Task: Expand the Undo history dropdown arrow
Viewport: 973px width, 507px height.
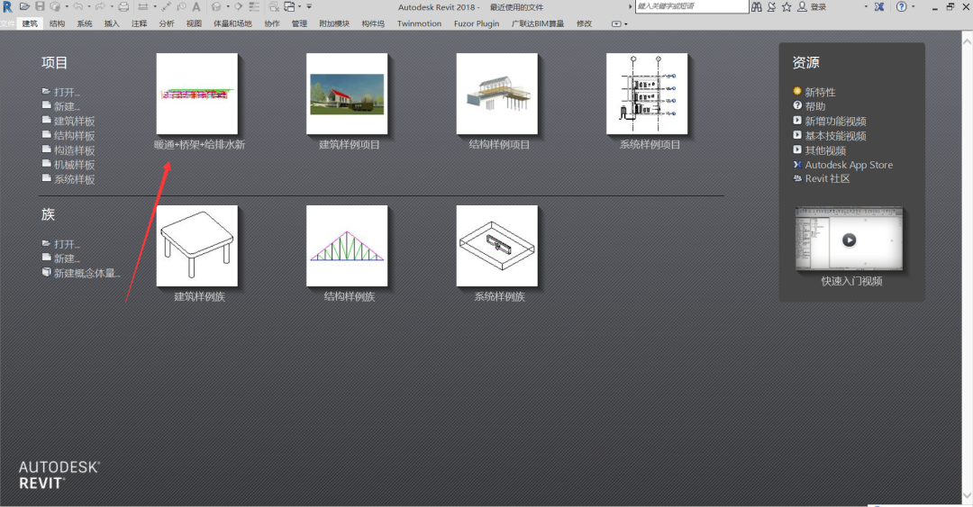Action: (x=88, y=7)
